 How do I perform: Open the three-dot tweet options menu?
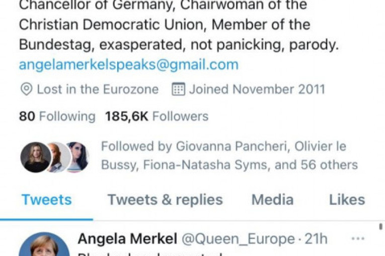[358, 238]
